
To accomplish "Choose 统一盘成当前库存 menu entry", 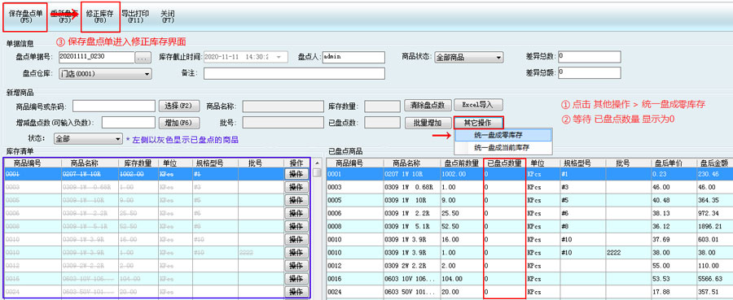I will click(503, 147).
